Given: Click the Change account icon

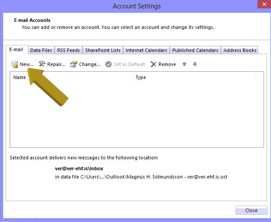Looking at the screenshot, I should pos(74,64).
